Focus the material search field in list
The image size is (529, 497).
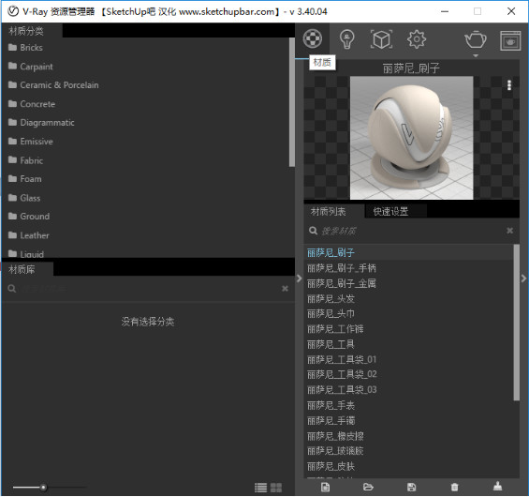pos(411,231)
